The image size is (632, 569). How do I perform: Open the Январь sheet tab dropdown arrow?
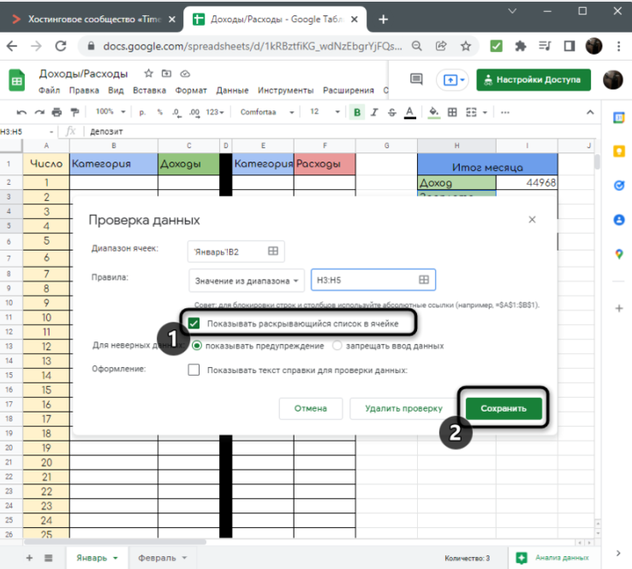[116, 558]
